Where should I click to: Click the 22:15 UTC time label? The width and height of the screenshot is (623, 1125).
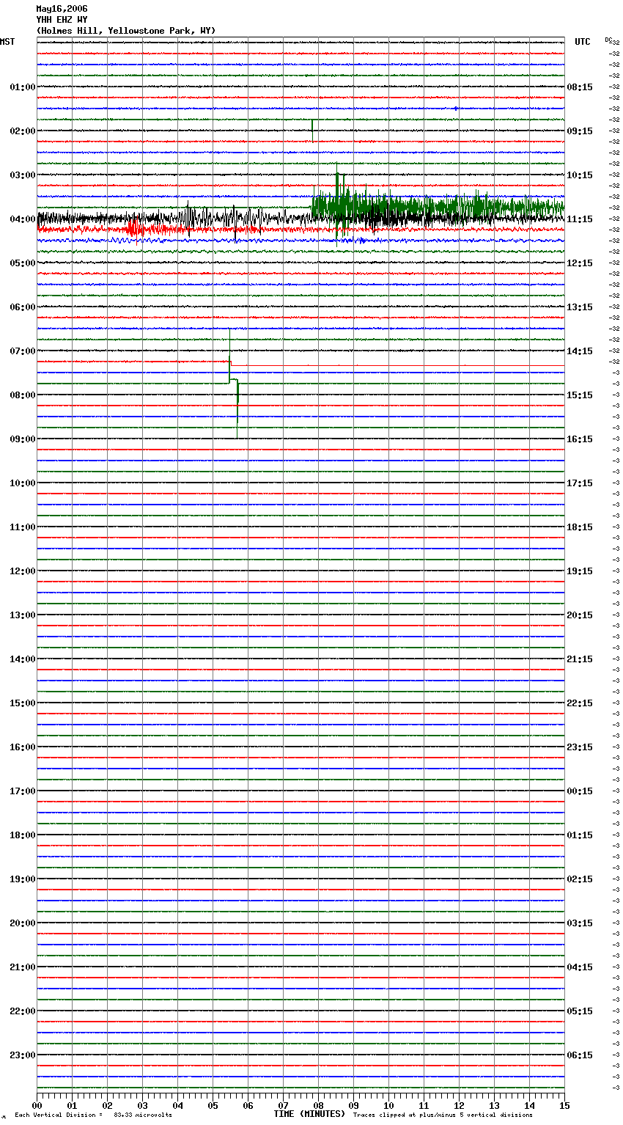580,703
